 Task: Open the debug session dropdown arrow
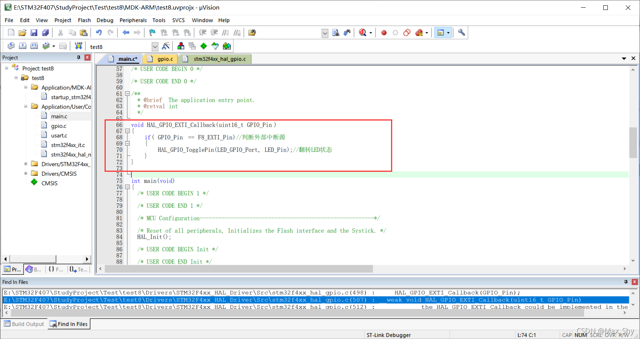pos(371,33)
